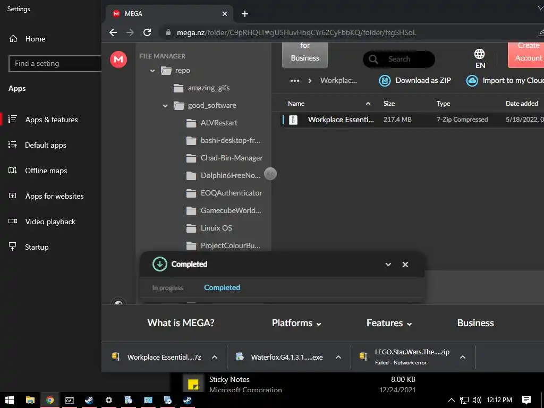Open LEGO Star Wars zip download options arrow
This screenshot has height=408, width=544.
click(463, 357)
